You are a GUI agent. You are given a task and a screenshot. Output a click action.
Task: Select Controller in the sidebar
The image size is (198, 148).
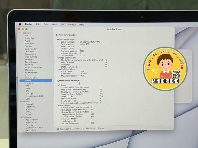pos(30,52)
